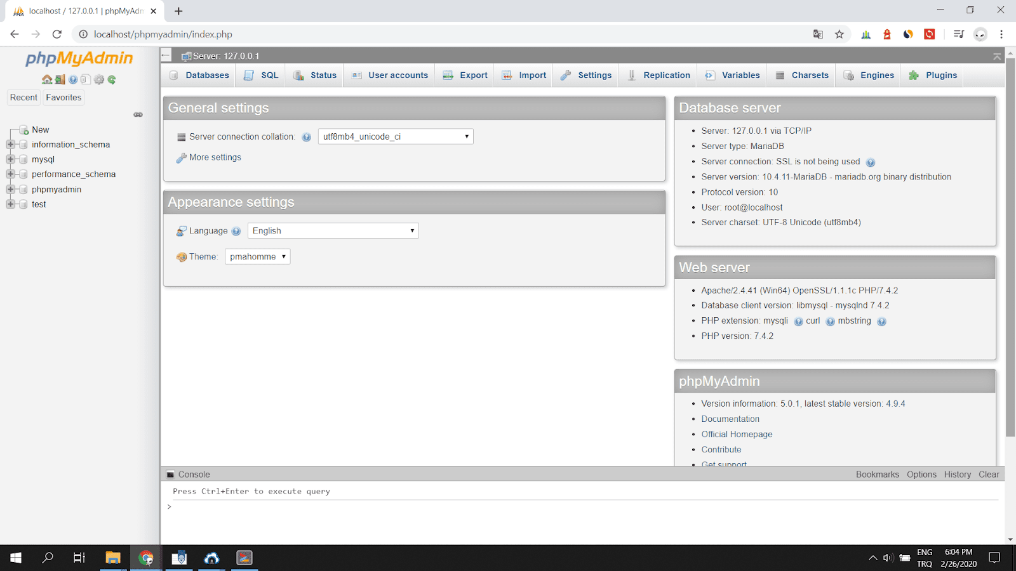Hide navigation panel using left arrow icon
The height and width of the screenshot is (571, 1016).
[x=166, y=56]
